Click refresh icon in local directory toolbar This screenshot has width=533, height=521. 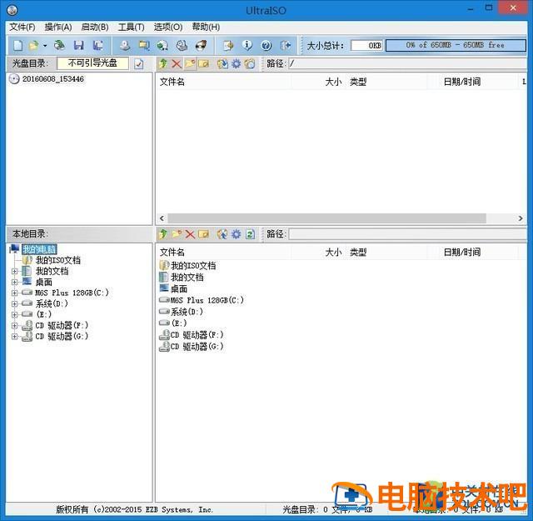tap(250, 234)
